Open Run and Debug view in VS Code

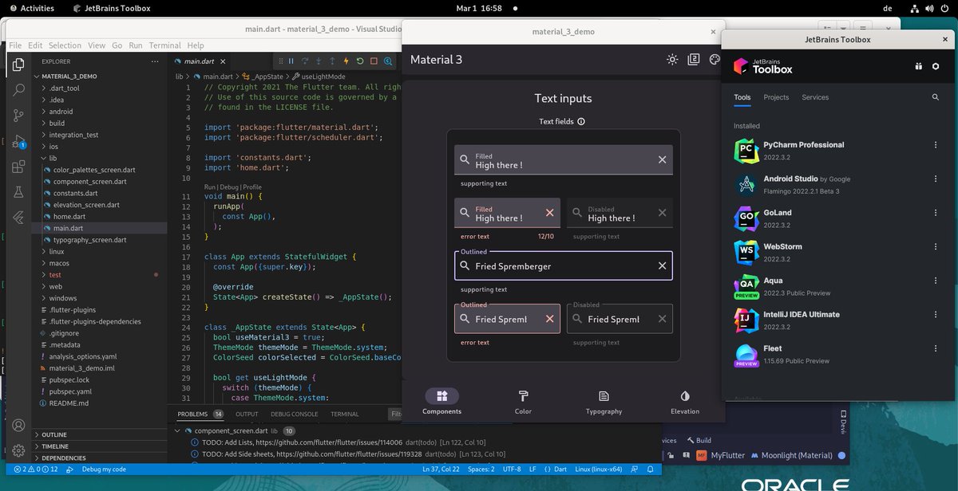coord(18,142)
